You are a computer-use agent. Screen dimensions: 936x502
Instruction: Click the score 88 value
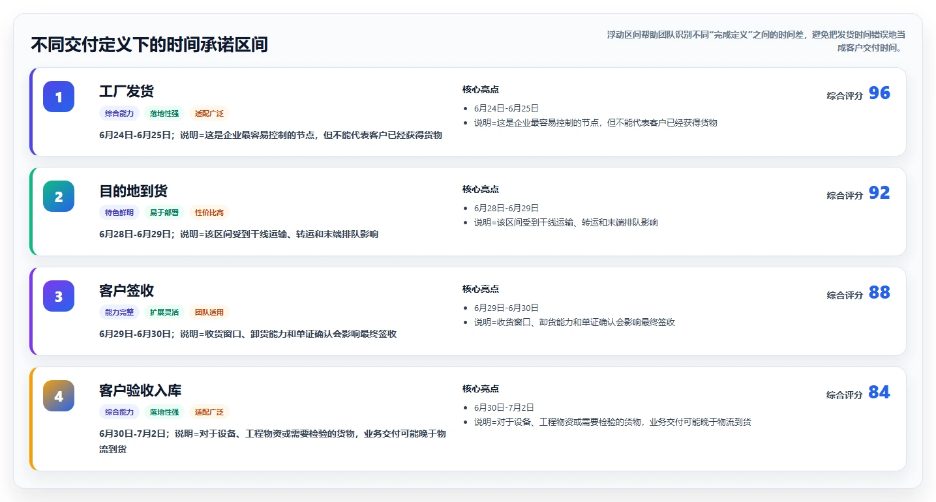click(x=879, y=293)
